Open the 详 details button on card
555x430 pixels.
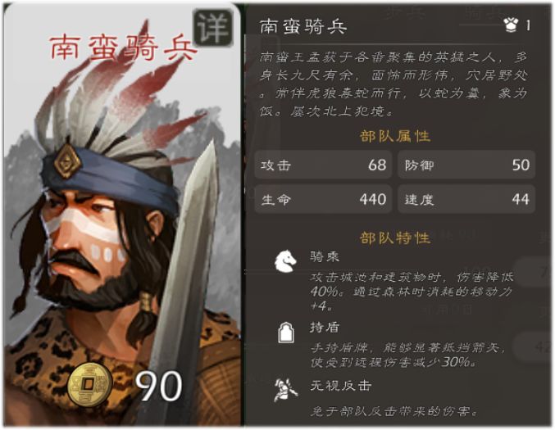tap(212, 28)
